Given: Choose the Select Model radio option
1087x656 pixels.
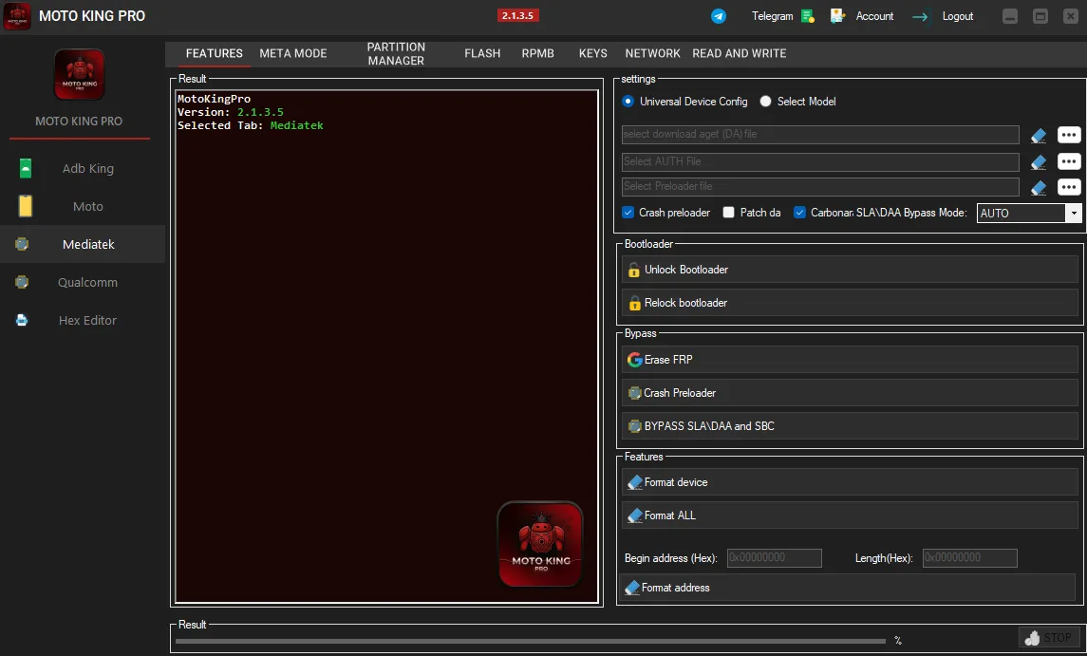Looking at the screenshot, I should tap(765, 102).
